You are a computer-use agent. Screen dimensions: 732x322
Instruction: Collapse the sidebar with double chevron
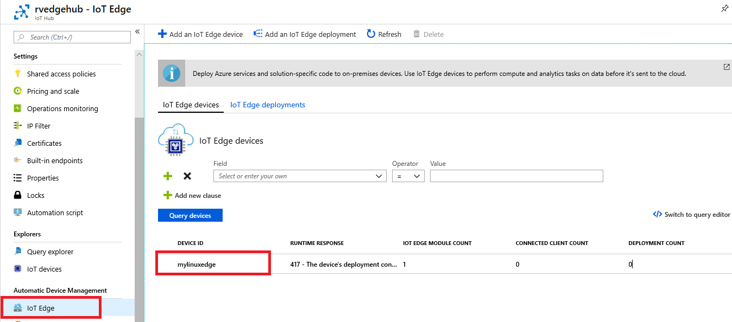tap(137, 32)
